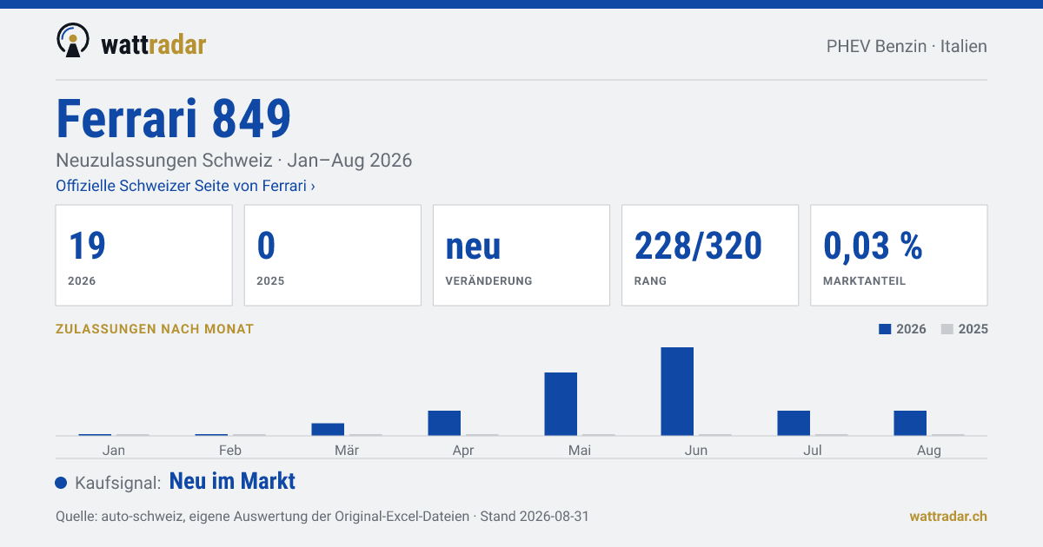Viewport: 1043px width, 547px height.
Task: Click the blue Kaufsignal status dot
Action: [61, 483]
